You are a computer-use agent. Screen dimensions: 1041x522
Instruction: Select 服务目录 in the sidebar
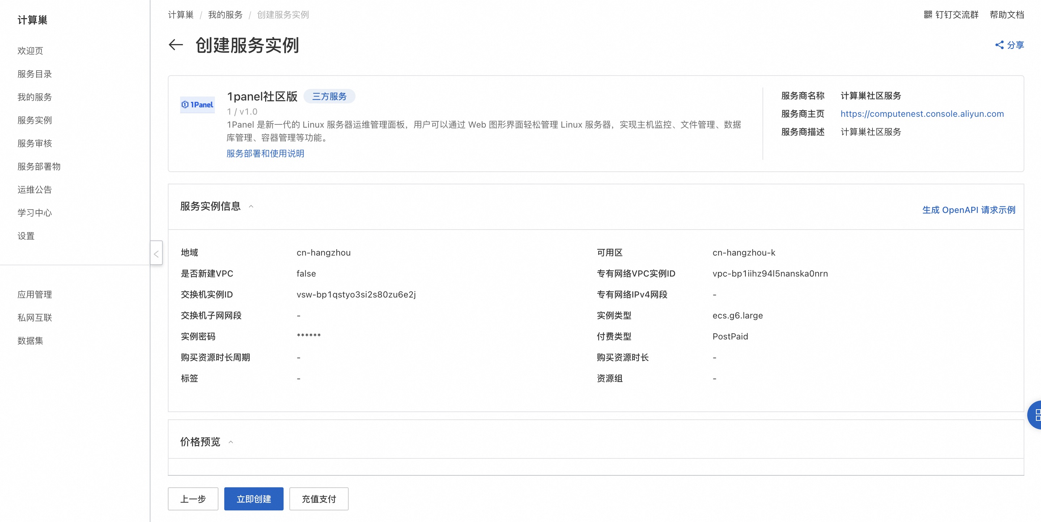tap(35, 74)
